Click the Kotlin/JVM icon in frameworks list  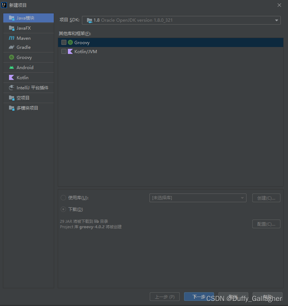click(70, 51)
